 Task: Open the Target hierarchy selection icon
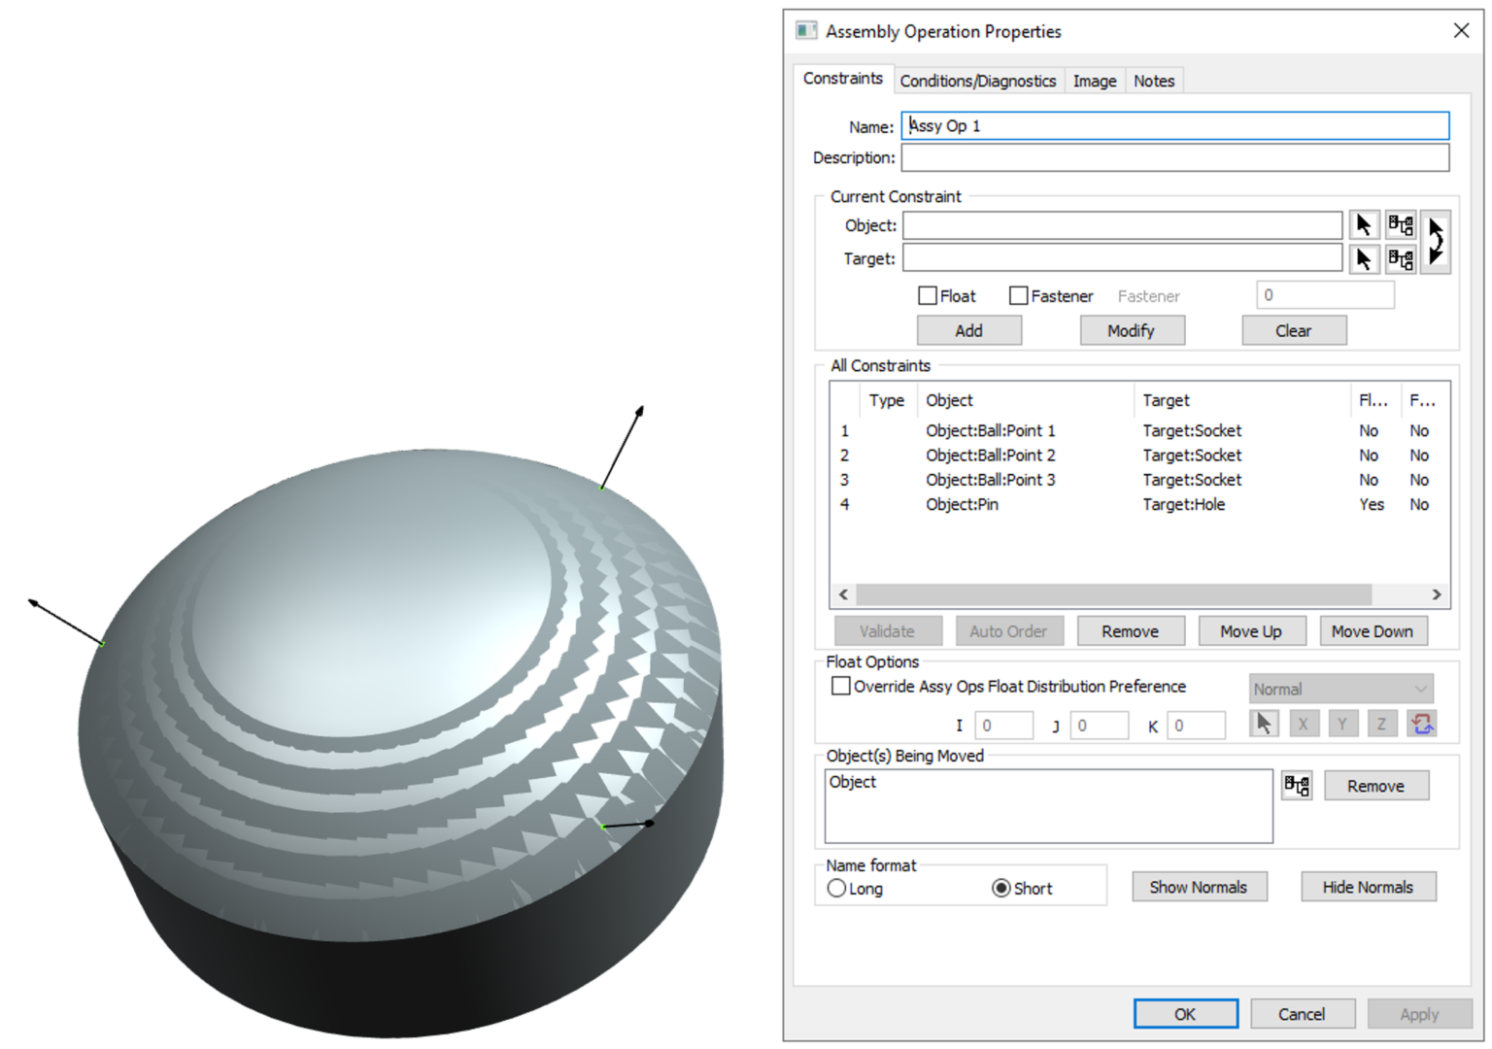(1401, 257)
